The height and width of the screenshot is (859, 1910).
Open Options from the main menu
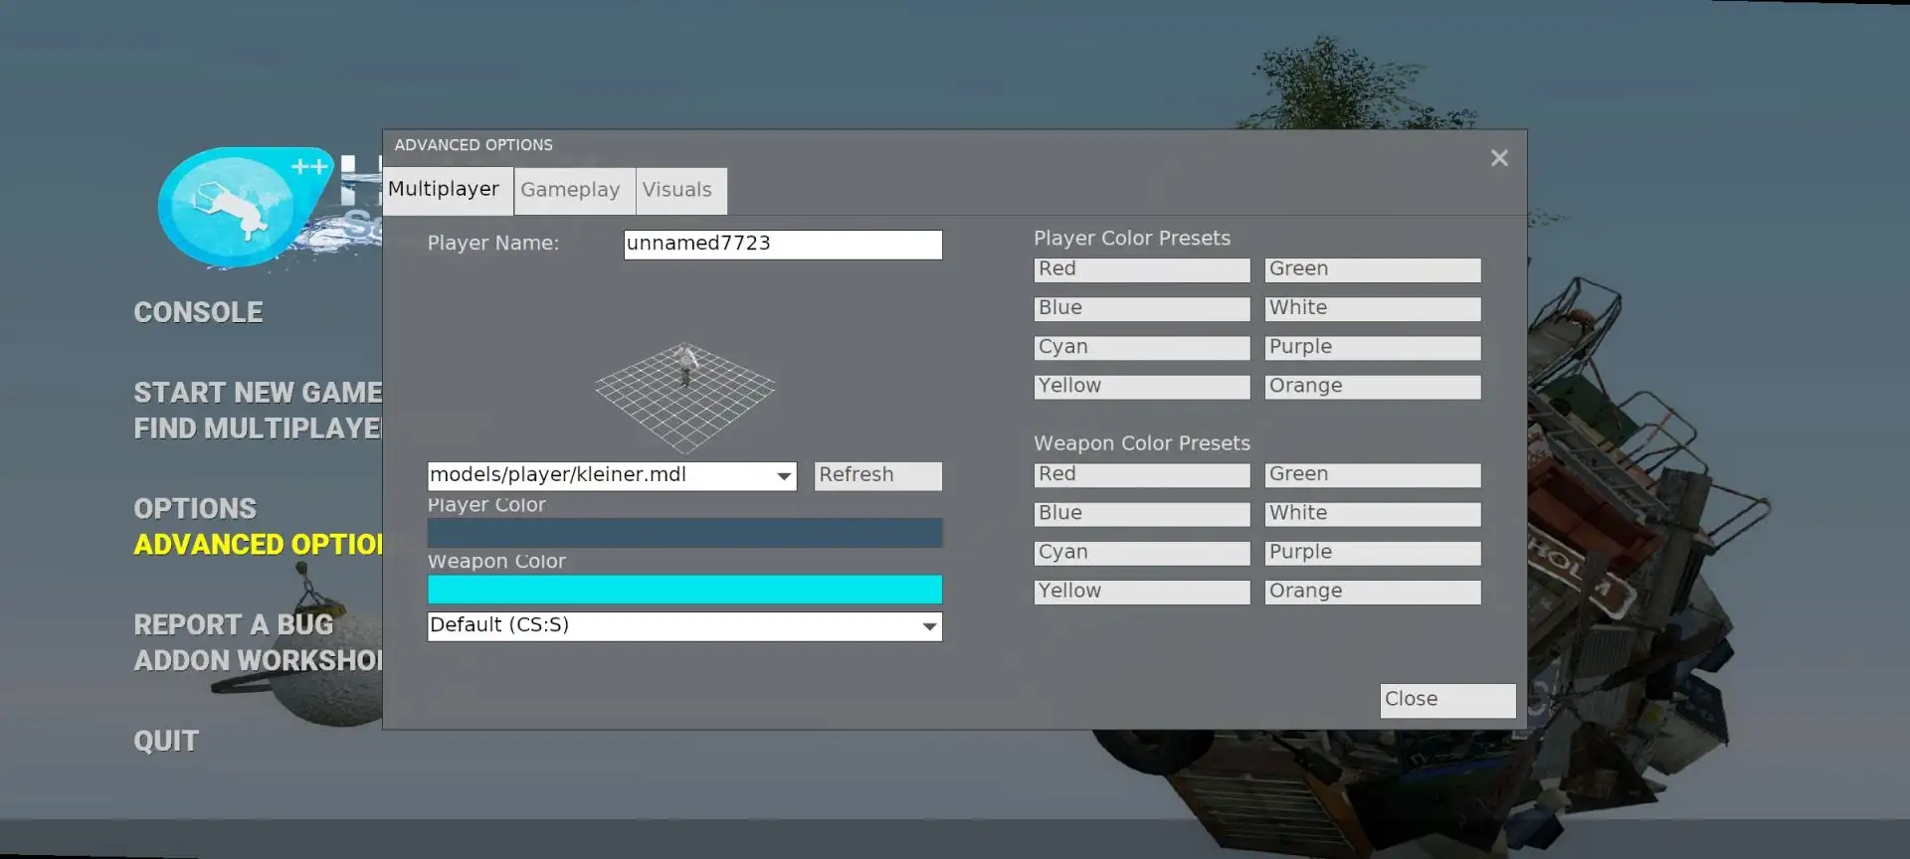[195, 509]
